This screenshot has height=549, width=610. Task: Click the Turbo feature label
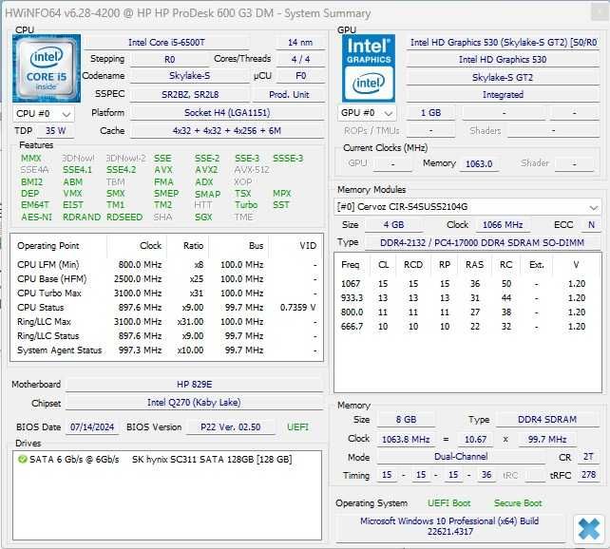(x=246, y=205)
